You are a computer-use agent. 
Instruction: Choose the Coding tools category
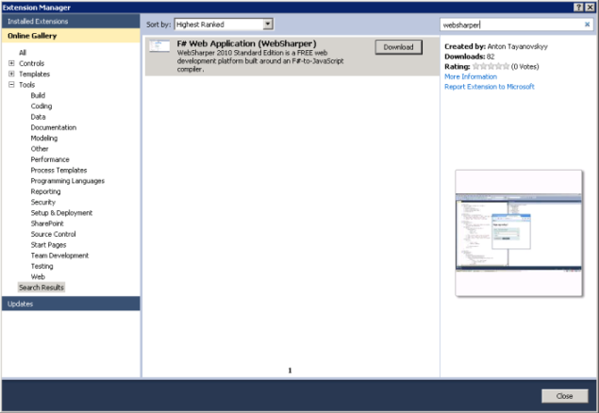(42, 107)
